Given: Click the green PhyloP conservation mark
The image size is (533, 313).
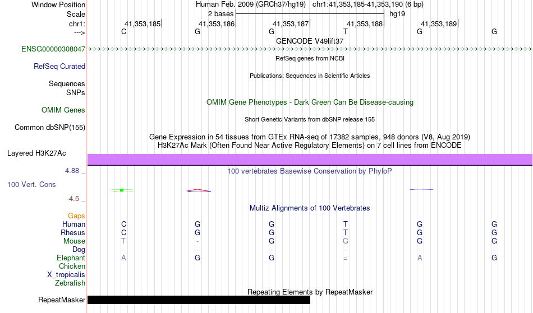Looking at the screenshot, I should [x=122, y=190].
